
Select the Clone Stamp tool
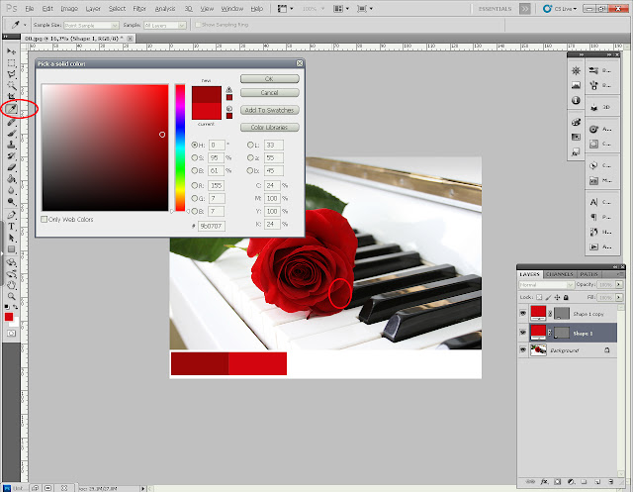point(11,145)
